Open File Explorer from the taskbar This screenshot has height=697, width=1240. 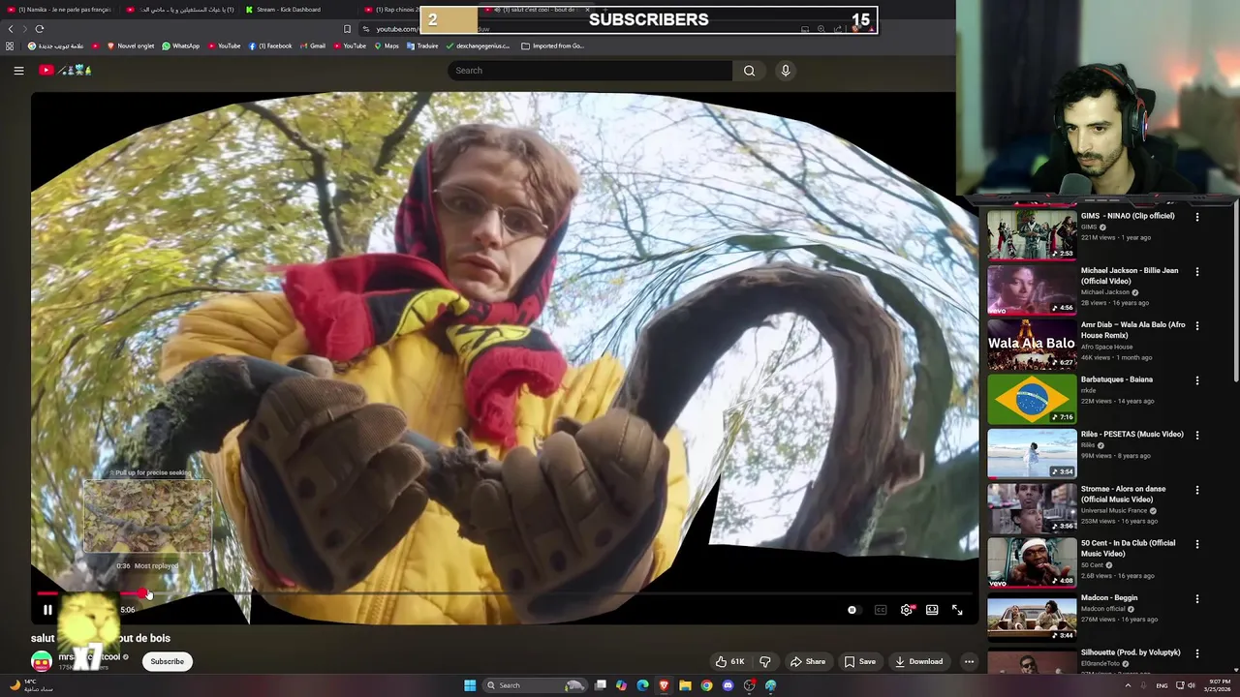pyautogui.click(x=685, y=685)
